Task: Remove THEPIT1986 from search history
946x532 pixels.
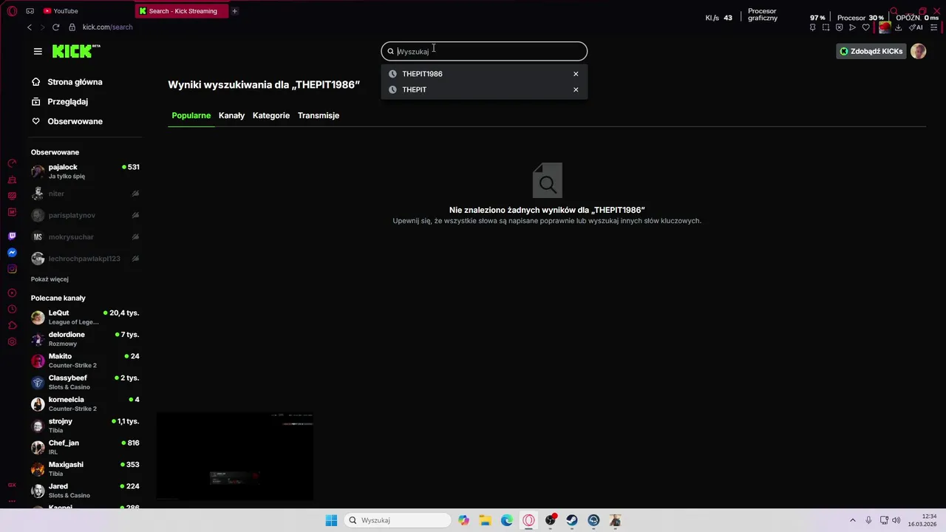Action: tap(576, 74)
